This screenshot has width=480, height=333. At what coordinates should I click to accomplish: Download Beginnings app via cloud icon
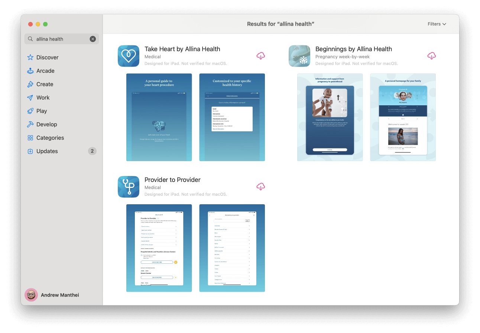click(x=432, y=56)
